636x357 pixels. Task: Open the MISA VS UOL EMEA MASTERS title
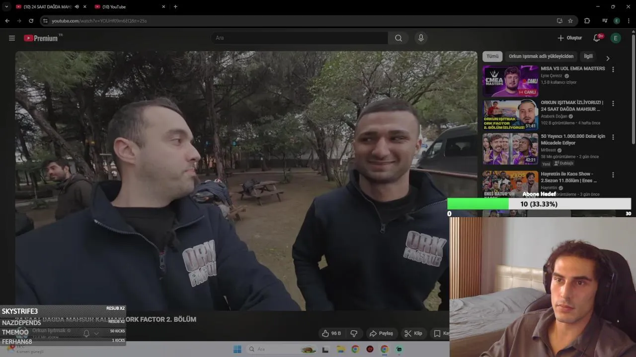[573, 68]
